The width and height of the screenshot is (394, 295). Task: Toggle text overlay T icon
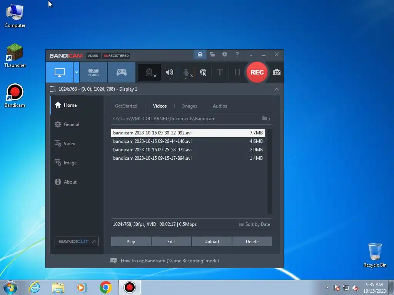[220, 73]
